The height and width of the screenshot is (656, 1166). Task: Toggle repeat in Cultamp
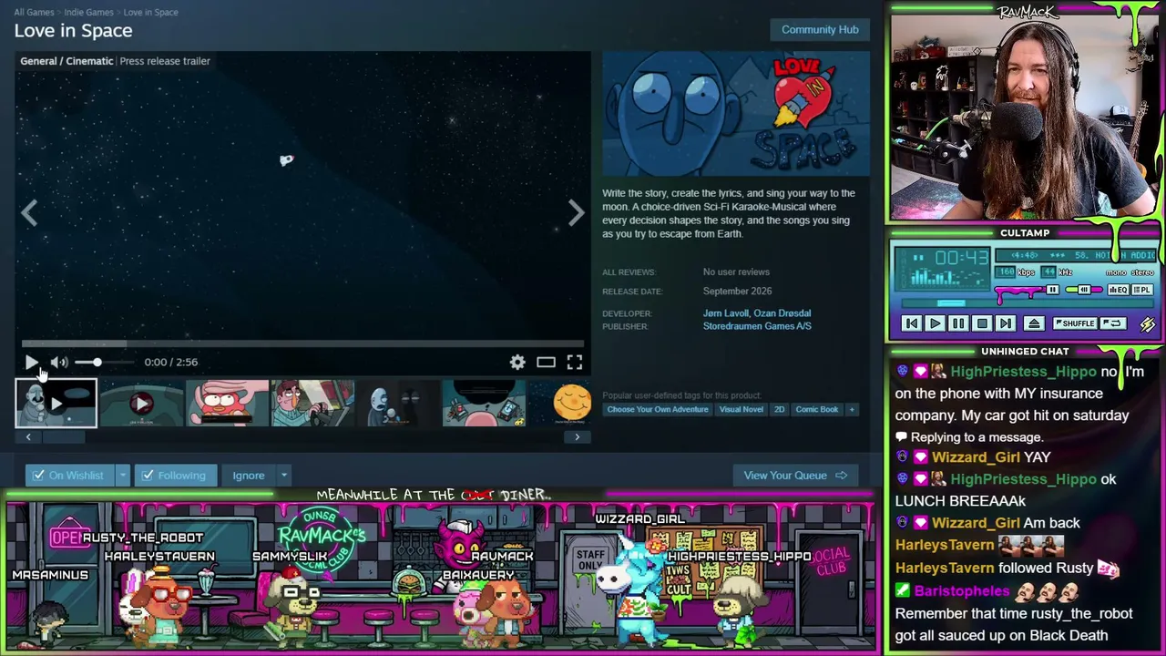tap(1112, 323)
